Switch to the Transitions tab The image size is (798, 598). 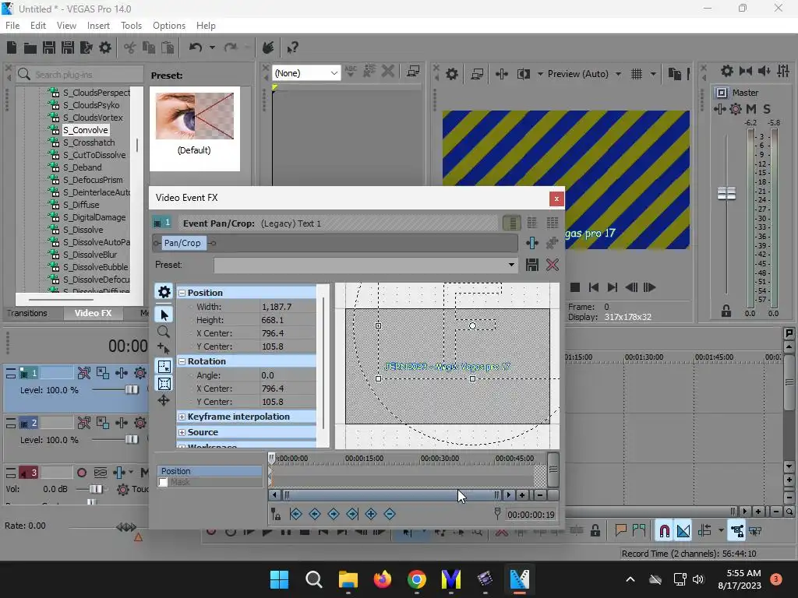pyautogui.click(x=27, y=313)
